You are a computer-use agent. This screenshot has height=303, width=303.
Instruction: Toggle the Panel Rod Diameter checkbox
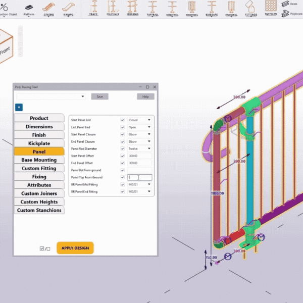point(123,149)
